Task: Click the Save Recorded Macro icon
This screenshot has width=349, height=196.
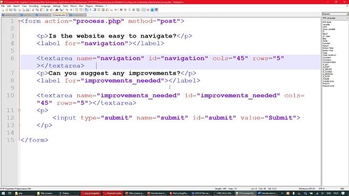Action: (x=138, y=10)
